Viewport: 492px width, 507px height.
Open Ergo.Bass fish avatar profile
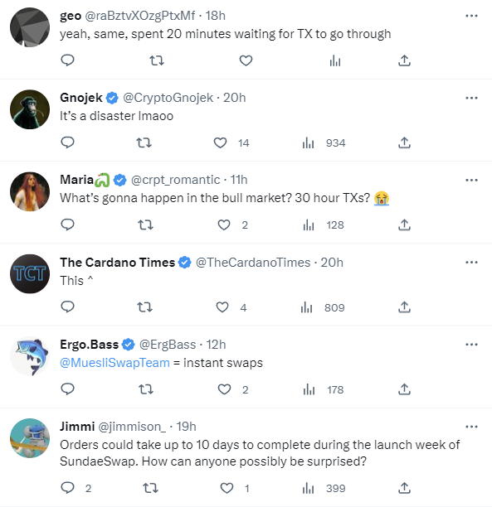pyautogui.click(x=30, y=356)
